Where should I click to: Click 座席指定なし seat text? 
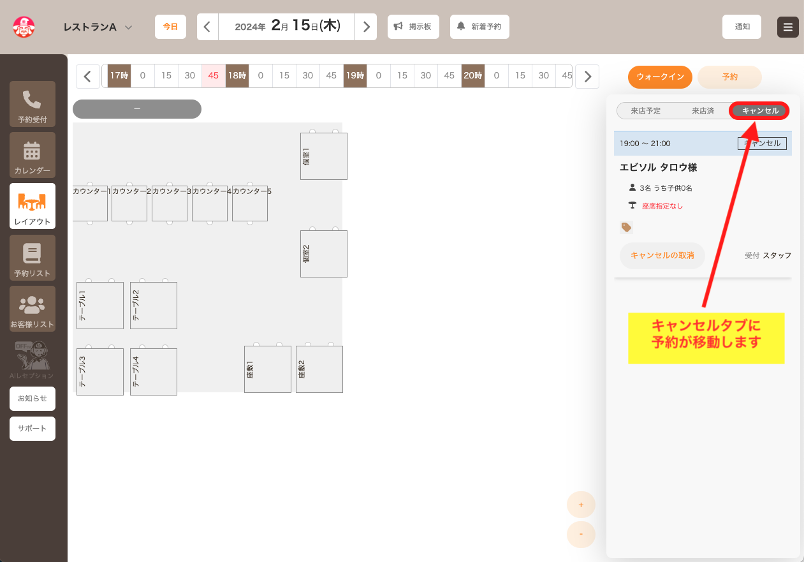coord(662,206)
